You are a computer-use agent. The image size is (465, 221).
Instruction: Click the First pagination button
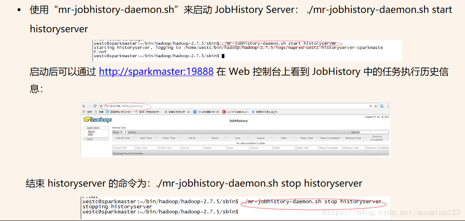click(x=363, y=153)
